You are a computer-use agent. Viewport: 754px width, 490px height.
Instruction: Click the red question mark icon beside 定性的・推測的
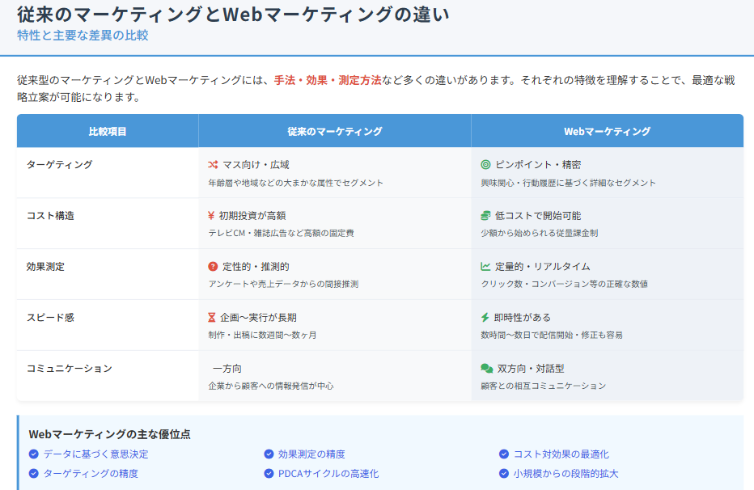click(213, 266)
